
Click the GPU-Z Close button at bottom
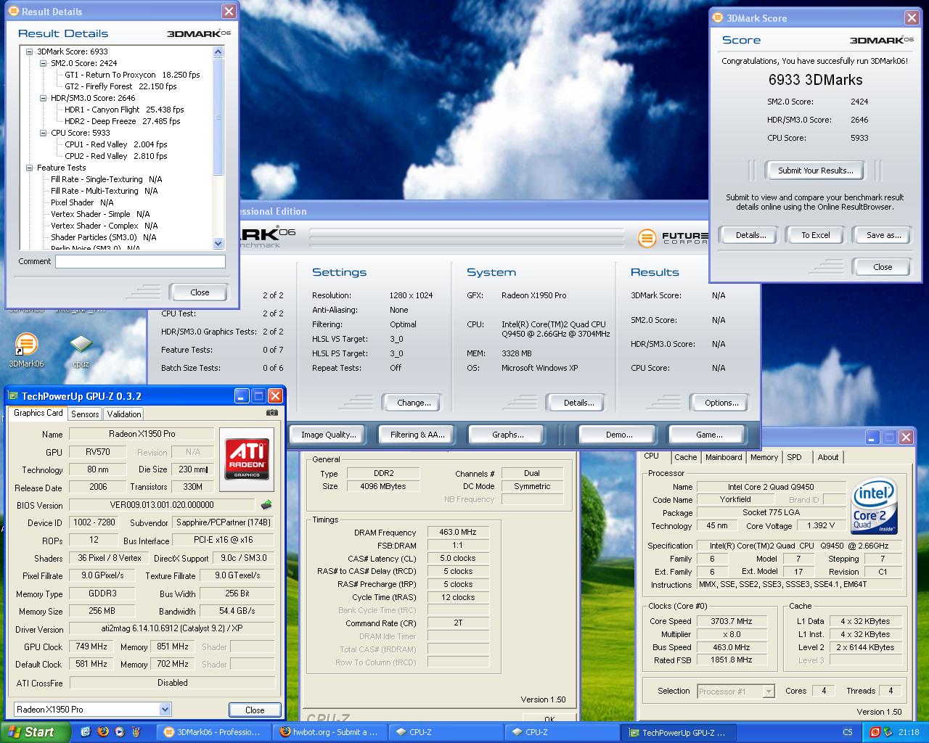255,710
